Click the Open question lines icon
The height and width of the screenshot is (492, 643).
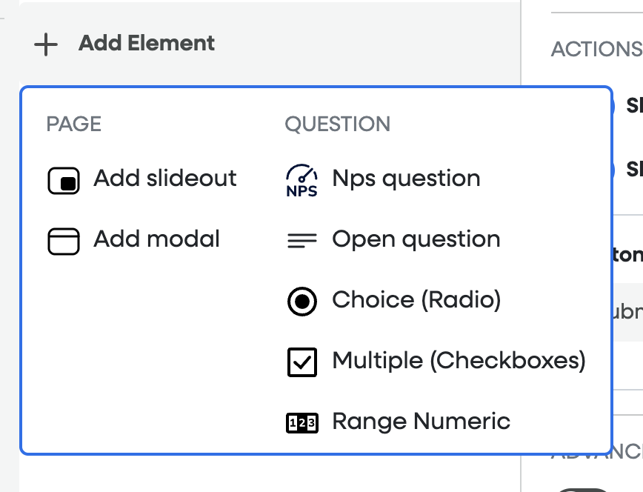[x=301, y=240]
